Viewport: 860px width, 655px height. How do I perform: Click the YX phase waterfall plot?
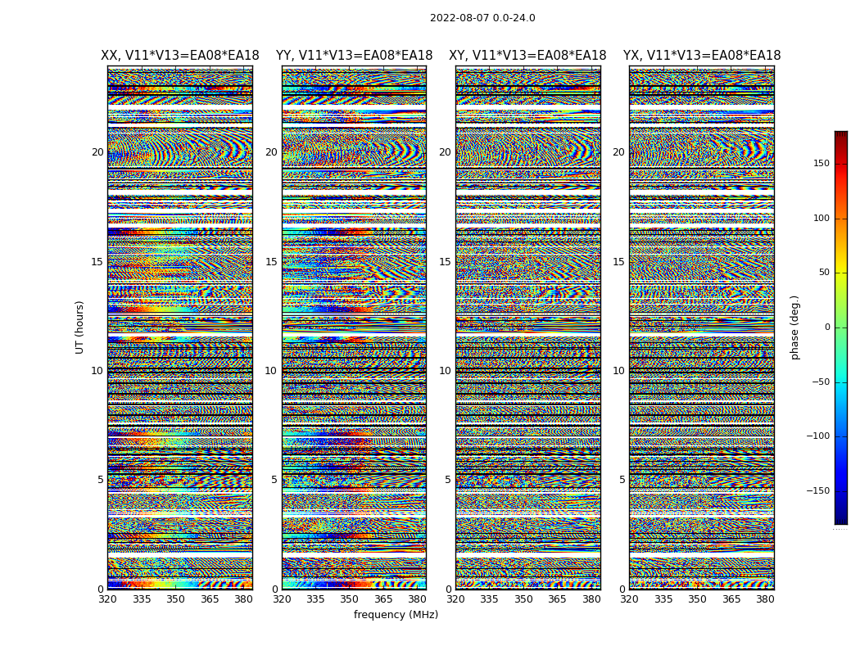pos(702,327)
